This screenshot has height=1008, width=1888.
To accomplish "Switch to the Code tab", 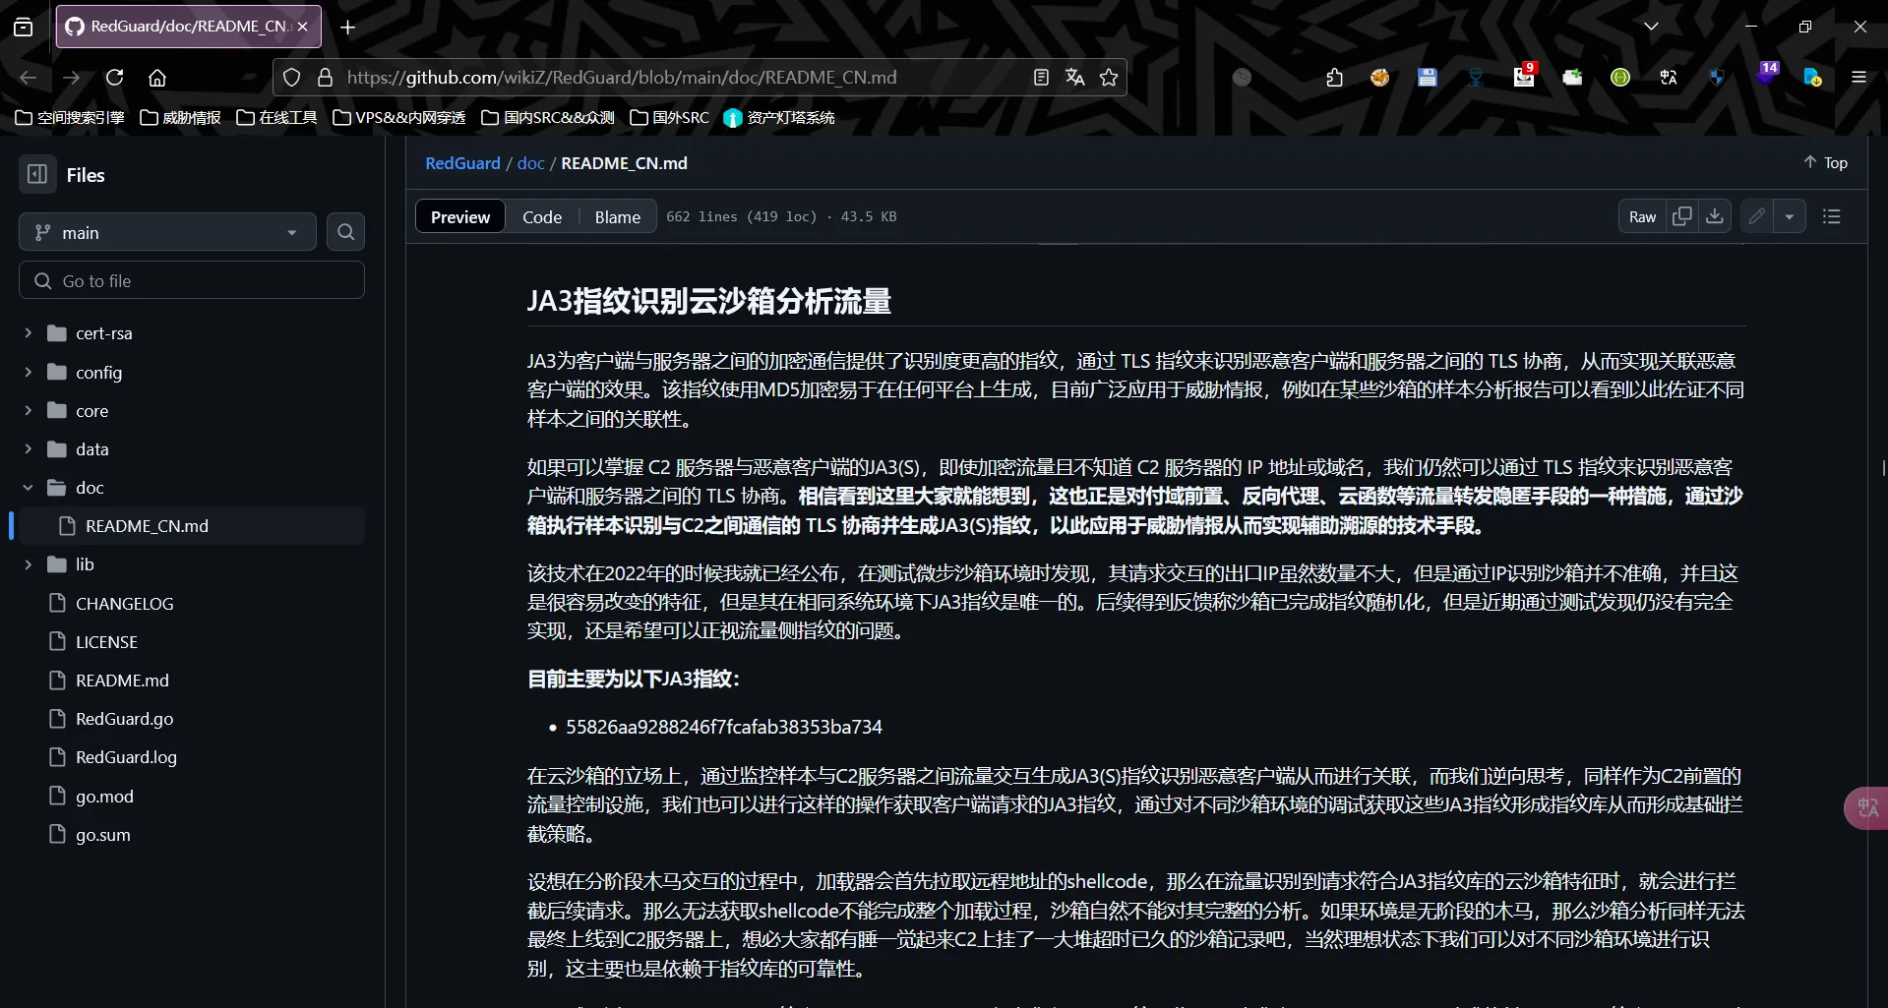I will pyautogui.click(x=542, y=216).
